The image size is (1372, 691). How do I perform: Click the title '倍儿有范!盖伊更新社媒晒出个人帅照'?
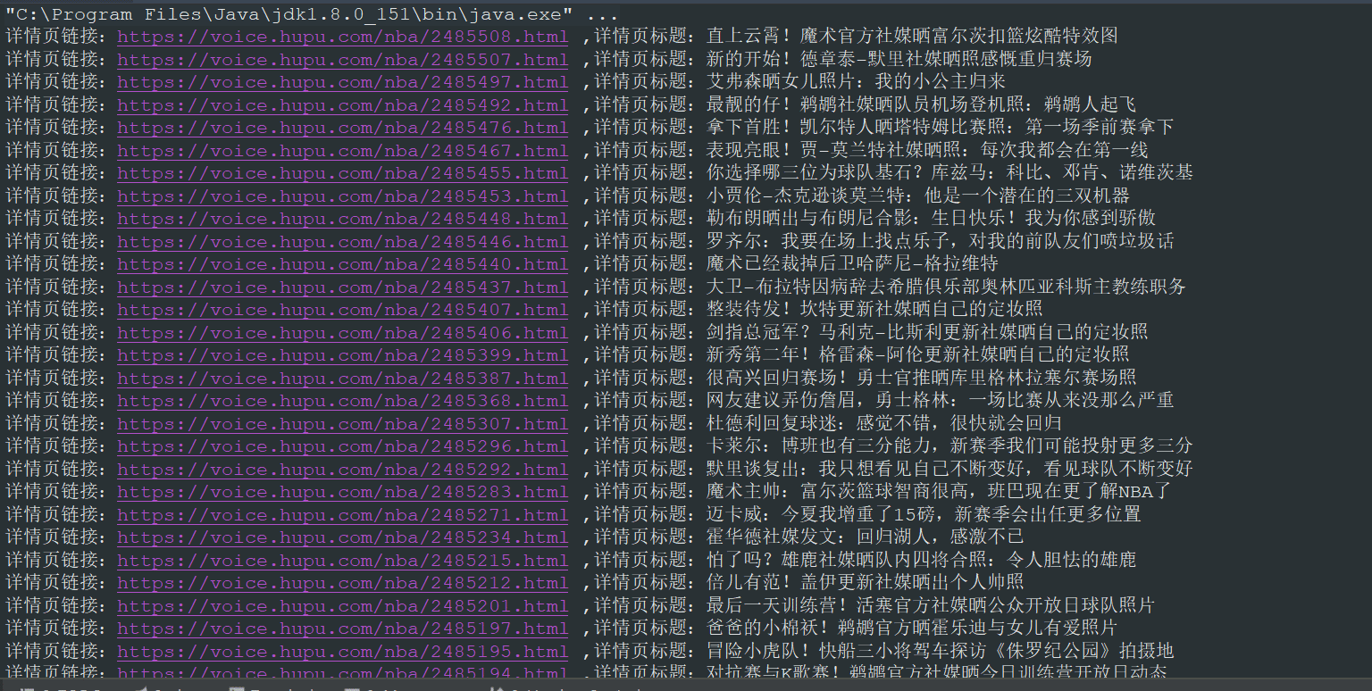point(865,583)
